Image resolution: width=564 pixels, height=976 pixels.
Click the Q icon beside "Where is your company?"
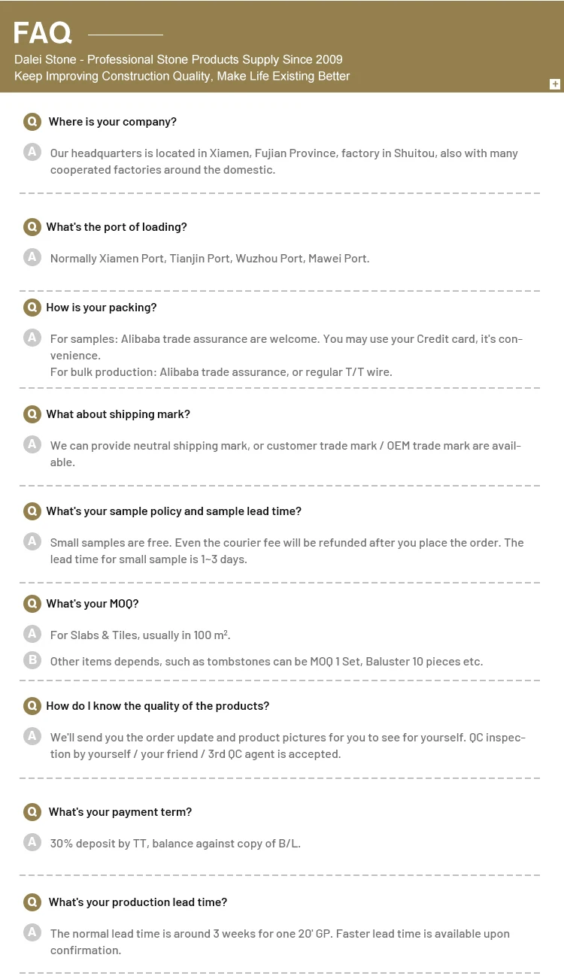32,122
